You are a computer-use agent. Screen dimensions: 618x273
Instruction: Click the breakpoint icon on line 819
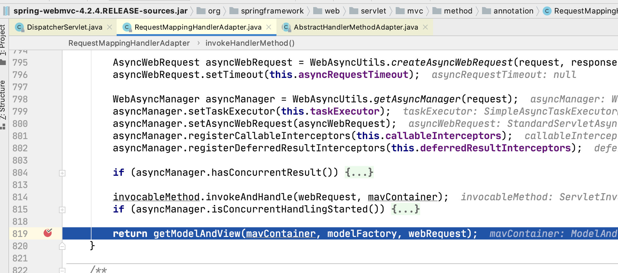(48, 233)
